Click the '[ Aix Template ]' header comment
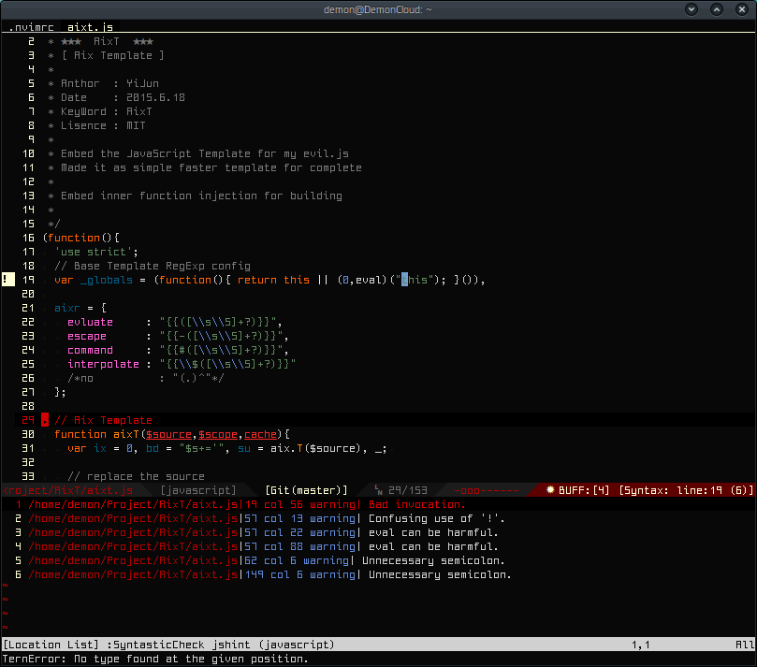 107,55
